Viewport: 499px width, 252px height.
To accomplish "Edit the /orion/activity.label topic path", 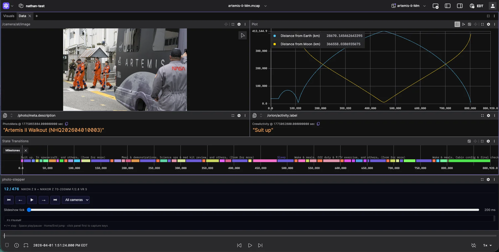I will tap(282, 116).
